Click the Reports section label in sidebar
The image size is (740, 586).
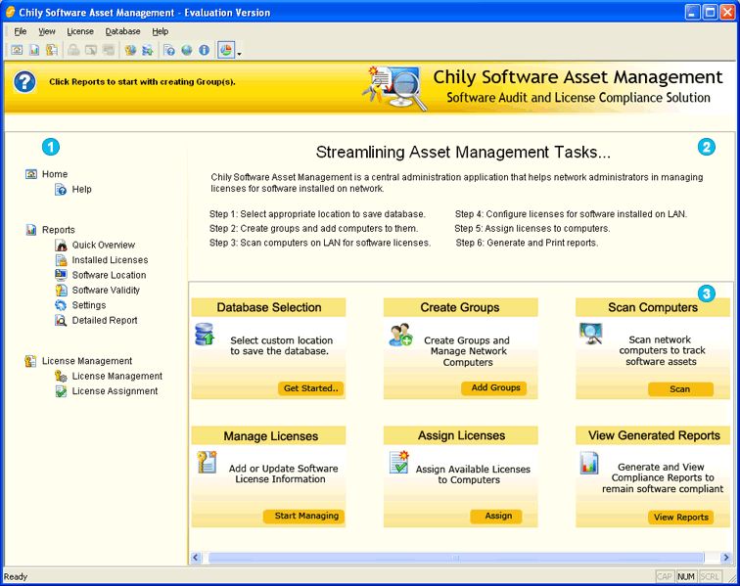(59, 230)
